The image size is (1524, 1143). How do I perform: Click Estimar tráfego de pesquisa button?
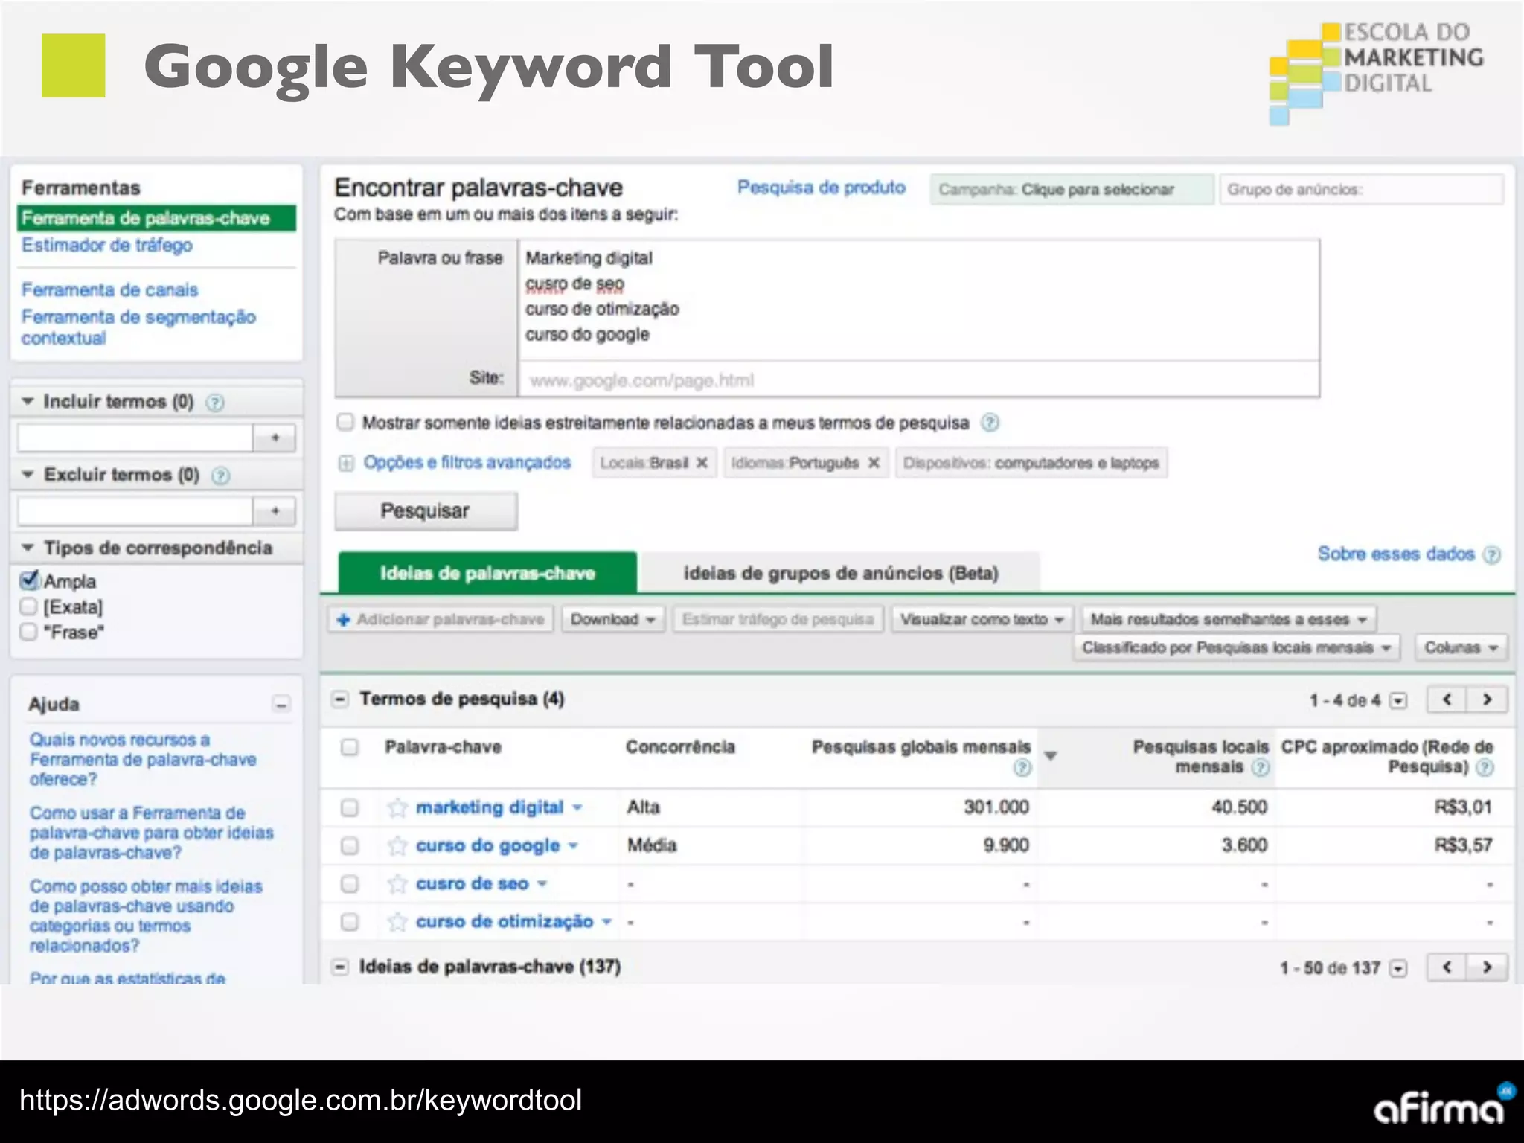(x=778, y=619)
